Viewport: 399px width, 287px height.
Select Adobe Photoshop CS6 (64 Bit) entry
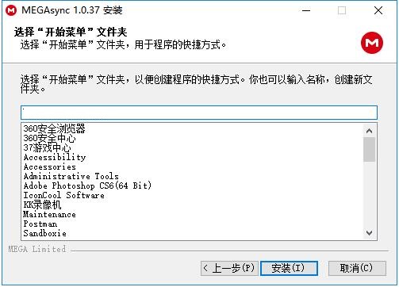tap(87, 186)
